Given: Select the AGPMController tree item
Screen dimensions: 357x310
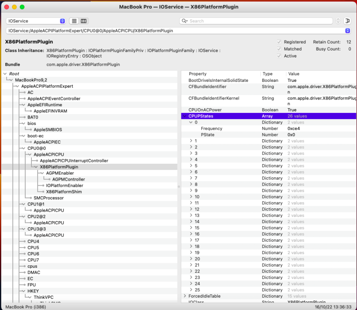Looking at the screenshot, I should [69, 179].
